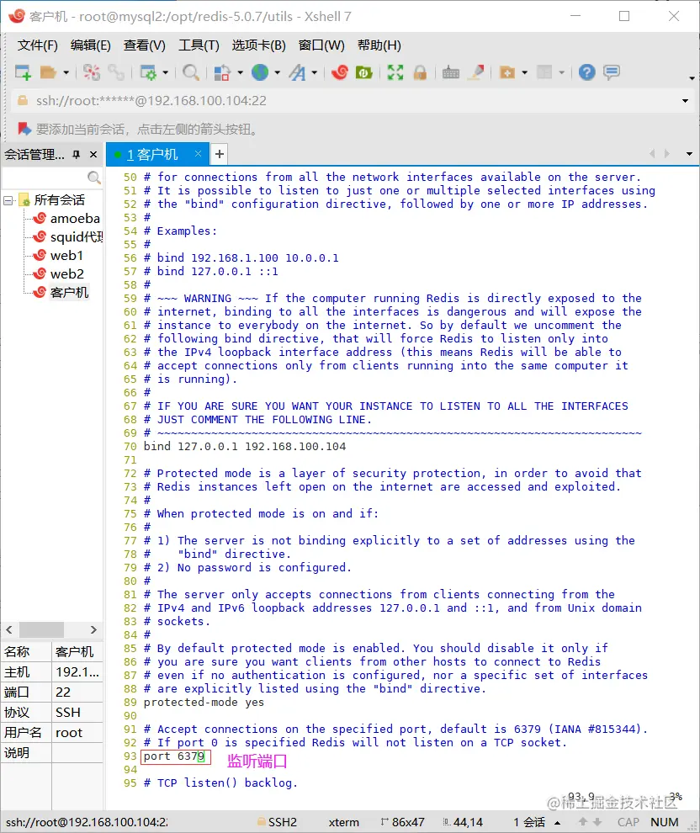
Task: Expand the Open Session dropdown arrow
Action: coord(66,72)
